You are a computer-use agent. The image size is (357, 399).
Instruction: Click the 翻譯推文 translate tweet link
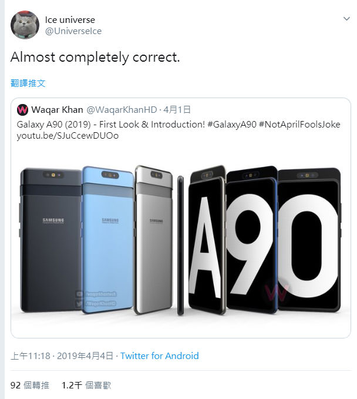(28, 83)
